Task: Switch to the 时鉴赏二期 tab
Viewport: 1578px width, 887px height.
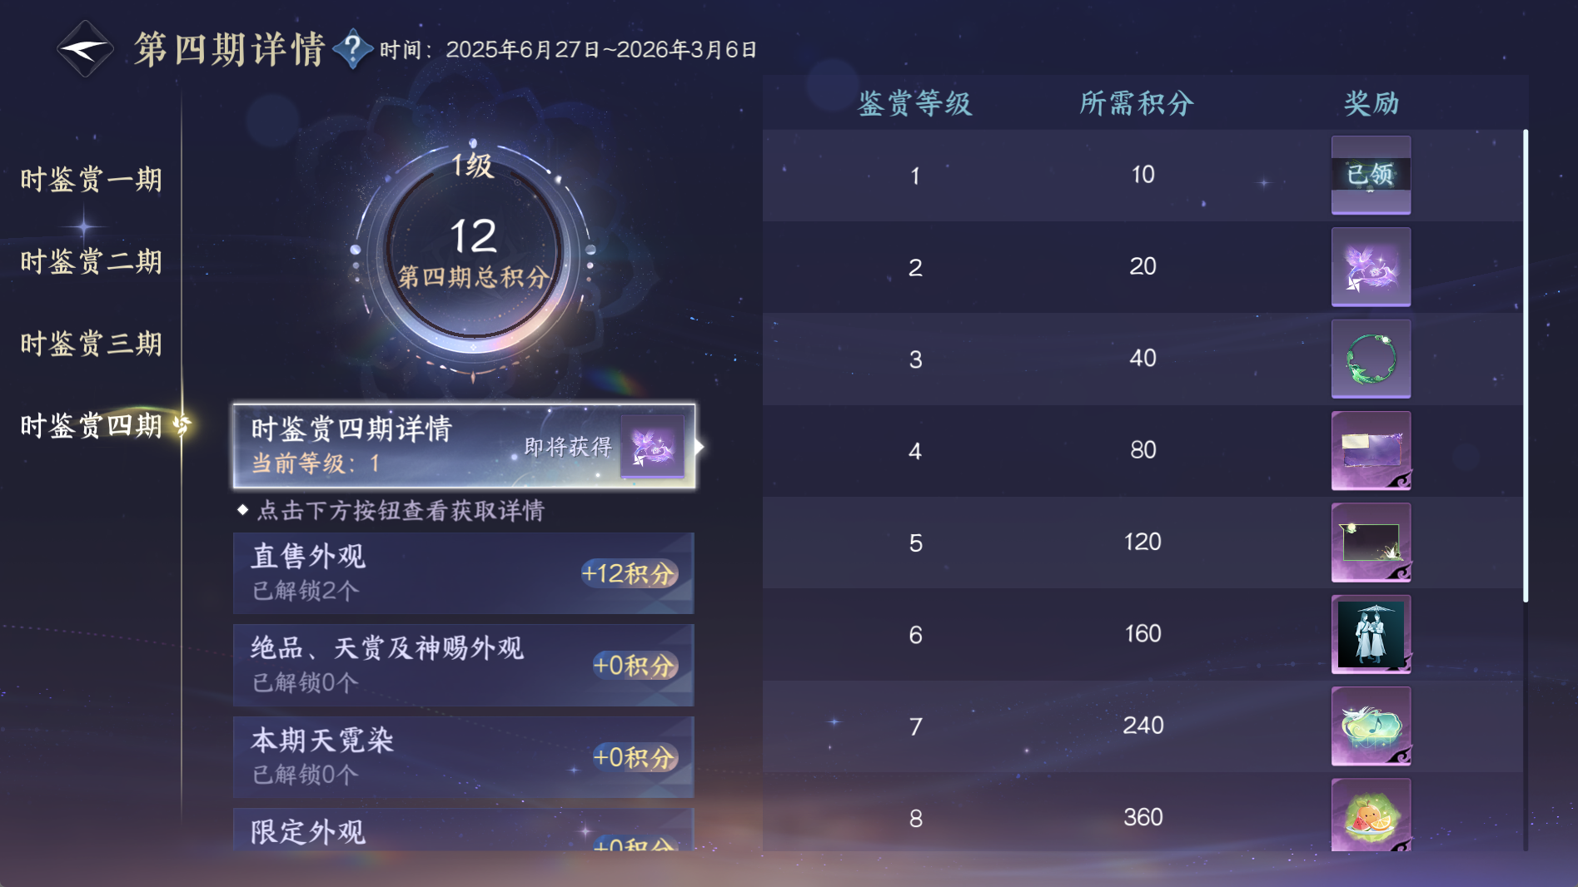Action: [x=92, y=261]
